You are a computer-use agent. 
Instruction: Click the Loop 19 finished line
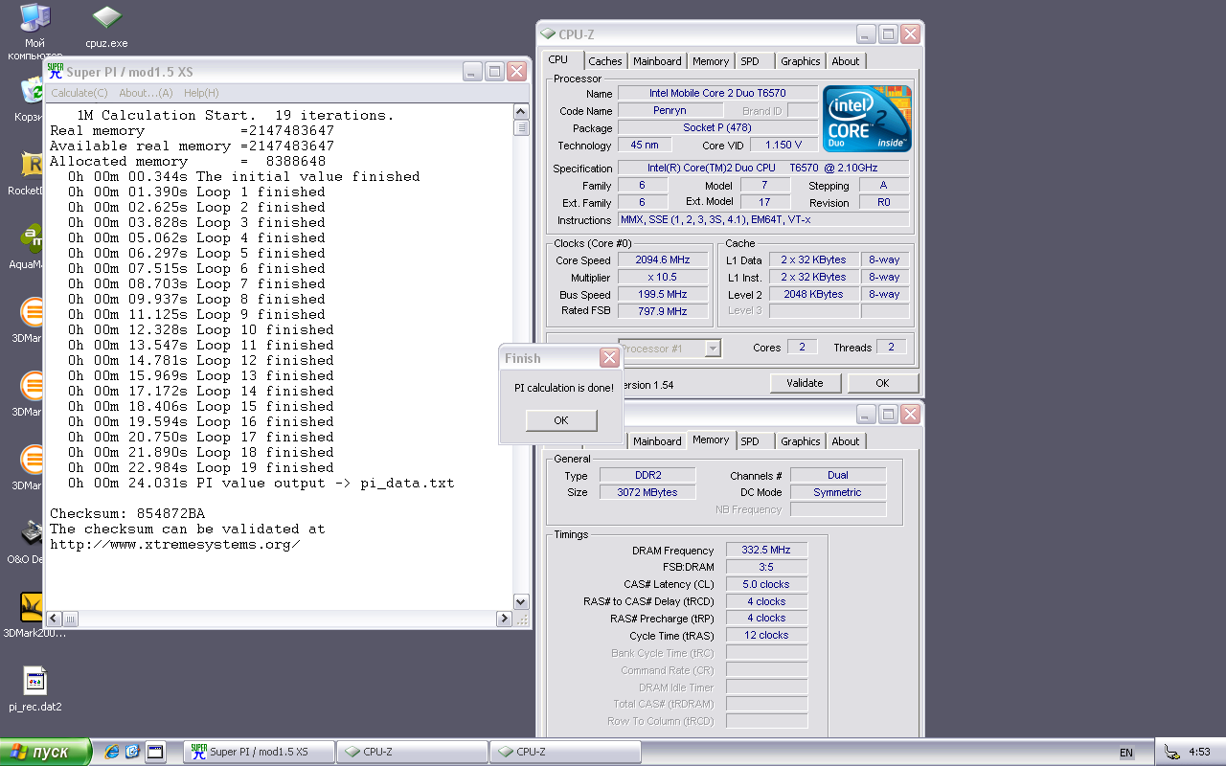[201, 467]
